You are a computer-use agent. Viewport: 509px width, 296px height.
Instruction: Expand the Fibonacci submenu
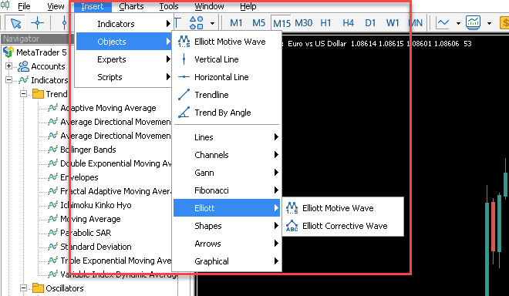point(227,190)
